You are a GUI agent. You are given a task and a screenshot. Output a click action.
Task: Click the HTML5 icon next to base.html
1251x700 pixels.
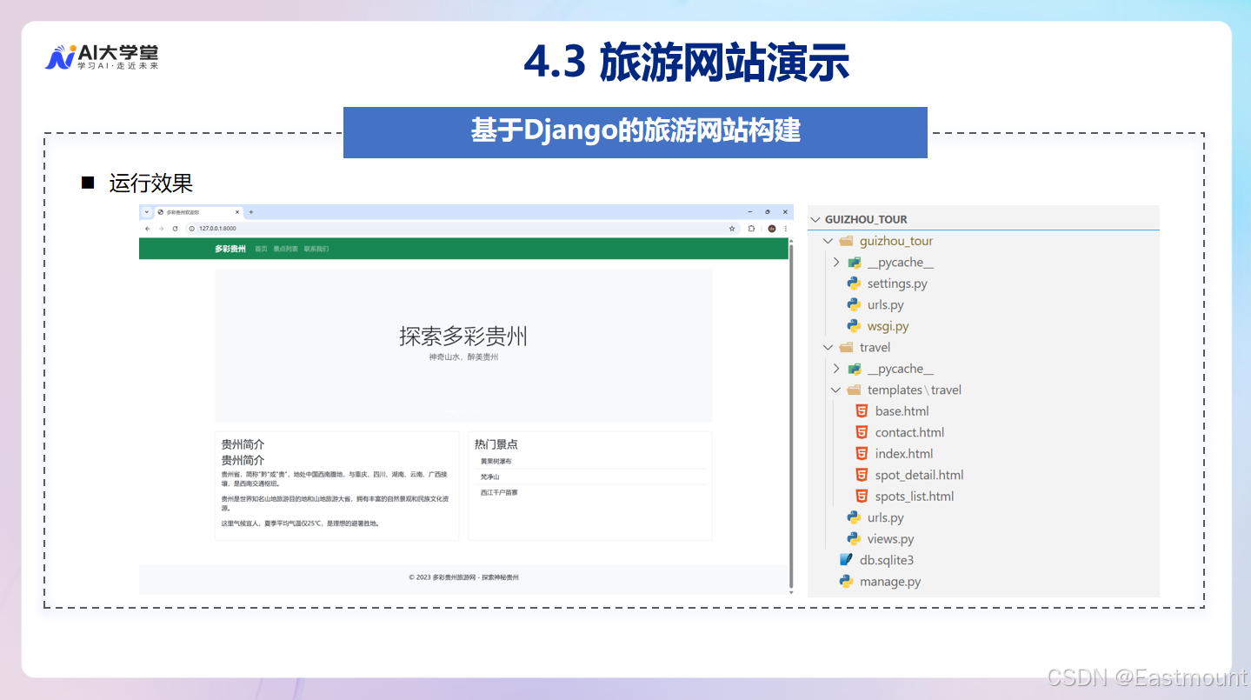pyautogui.click(x=861, y=410)
